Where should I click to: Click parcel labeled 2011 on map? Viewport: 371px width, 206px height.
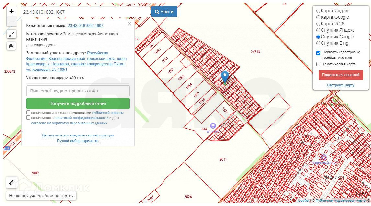coord(223,159)
